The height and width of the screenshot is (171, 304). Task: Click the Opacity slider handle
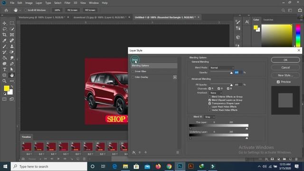231,73
